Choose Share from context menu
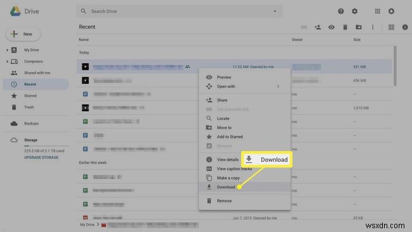The width and height of the screenshot is (412, 232). [245, 100]
